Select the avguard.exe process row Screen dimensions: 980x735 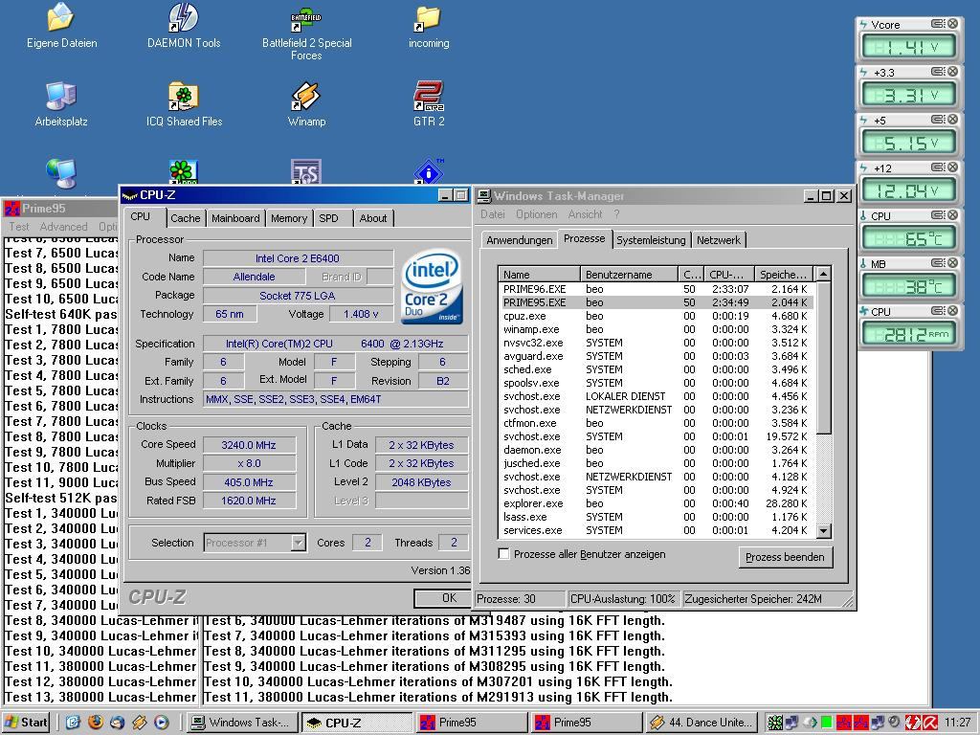tap(657, 356)
